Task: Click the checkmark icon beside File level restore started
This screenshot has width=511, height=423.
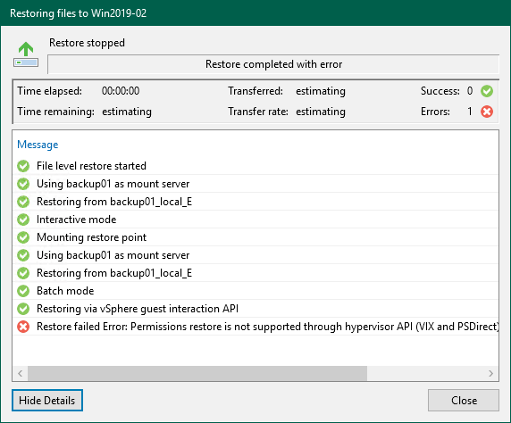Action: [x=23, y=166]
